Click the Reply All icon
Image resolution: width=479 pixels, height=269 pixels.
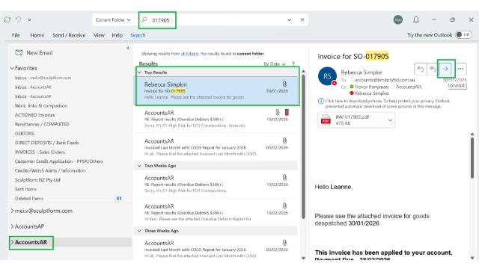[x=433, y=69]
